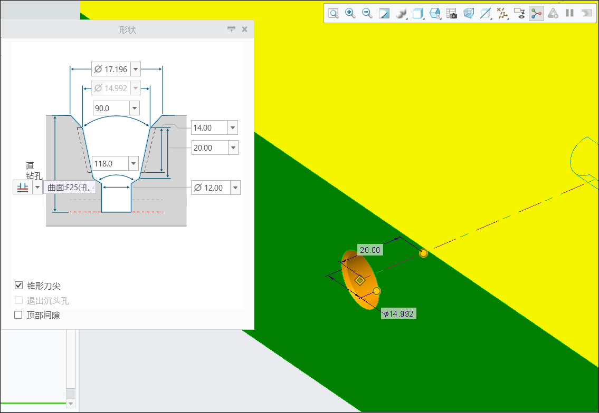Click the 曲面:F25 reference collector field

coord(69,188)
